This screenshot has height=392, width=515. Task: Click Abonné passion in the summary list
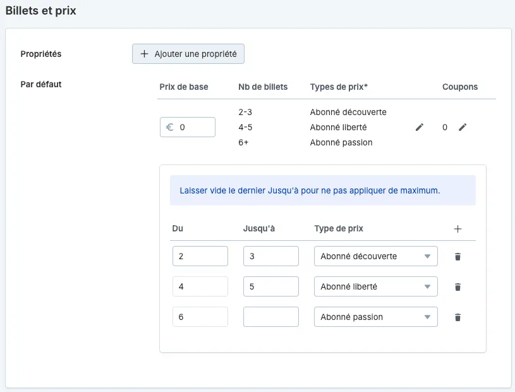pyautogui.click(x=341, y=143)
